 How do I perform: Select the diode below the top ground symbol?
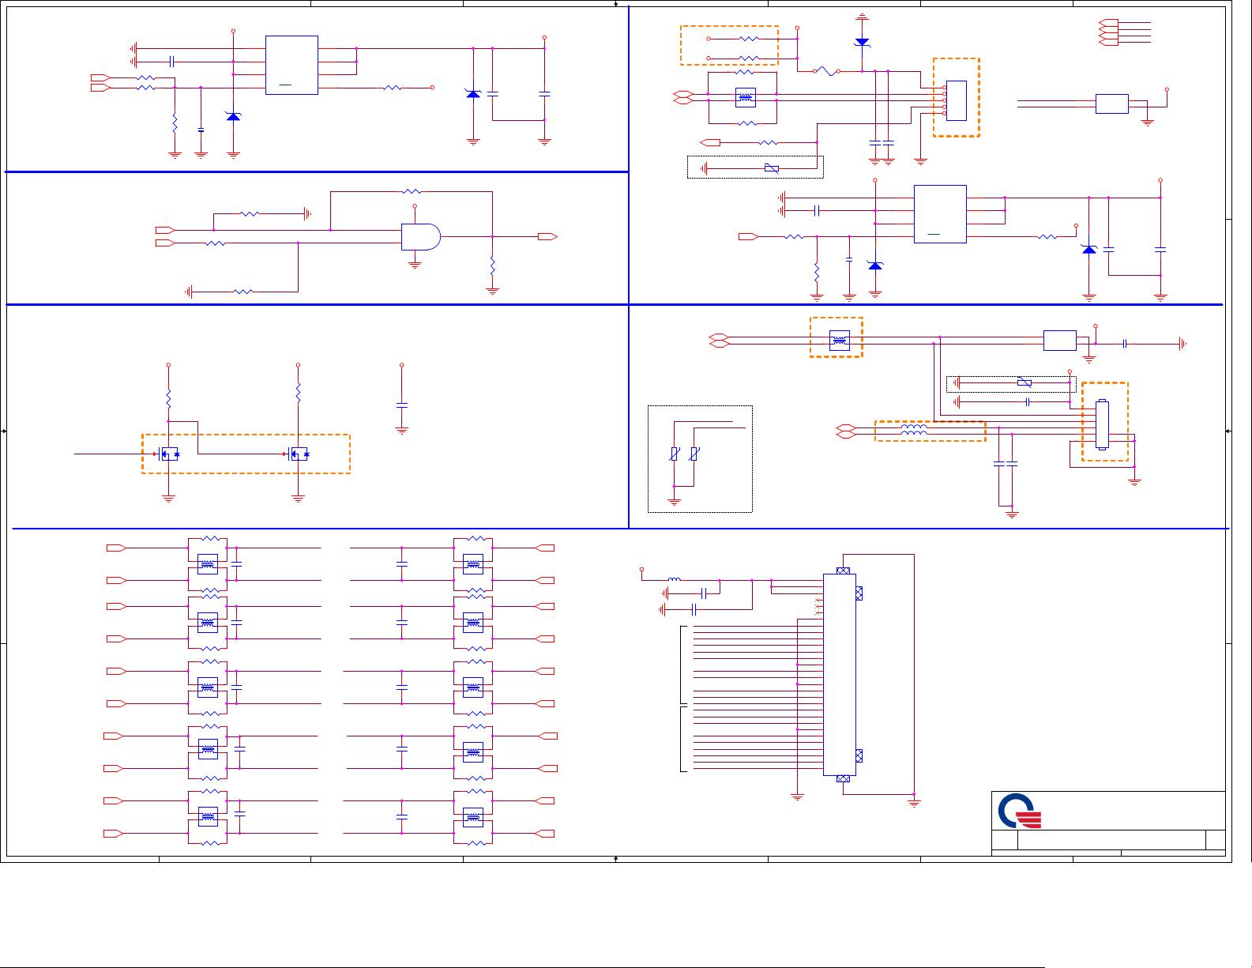pyautogui.click(x=862, y=42)
